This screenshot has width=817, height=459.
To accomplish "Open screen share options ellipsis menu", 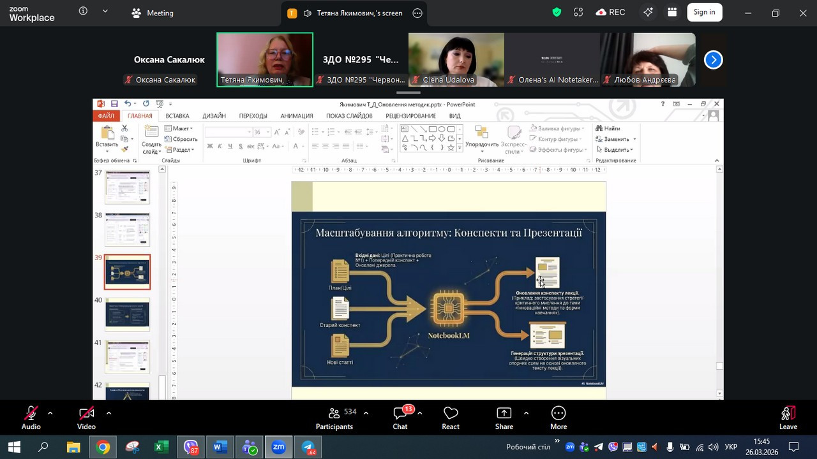I will tap(417, 13).
